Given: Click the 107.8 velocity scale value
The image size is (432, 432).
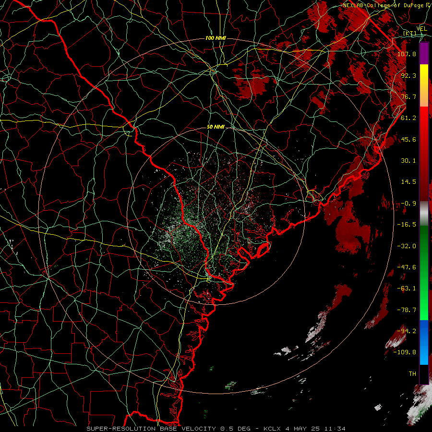Looking at the screenshot, I should click(x=407, y=54).
